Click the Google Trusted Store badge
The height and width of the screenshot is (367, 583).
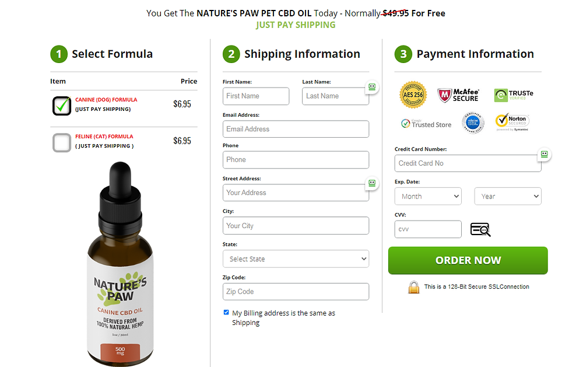pos(426,123)
